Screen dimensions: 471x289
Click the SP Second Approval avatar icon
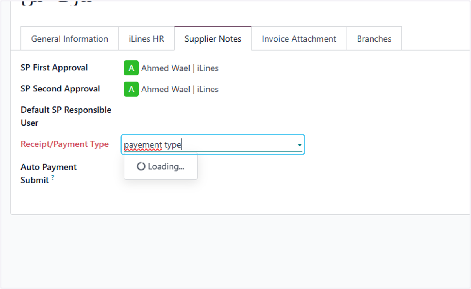coord(131,89)
